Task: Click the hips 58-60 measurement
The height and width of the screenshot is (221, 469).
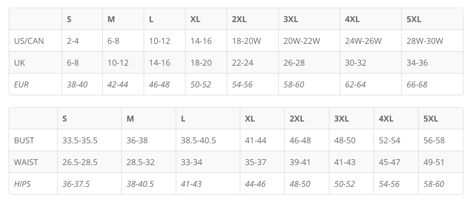Action: tap(434, 184)
